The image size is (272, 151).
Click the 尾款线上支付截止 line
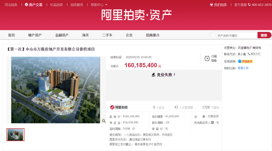pos(136,144)
